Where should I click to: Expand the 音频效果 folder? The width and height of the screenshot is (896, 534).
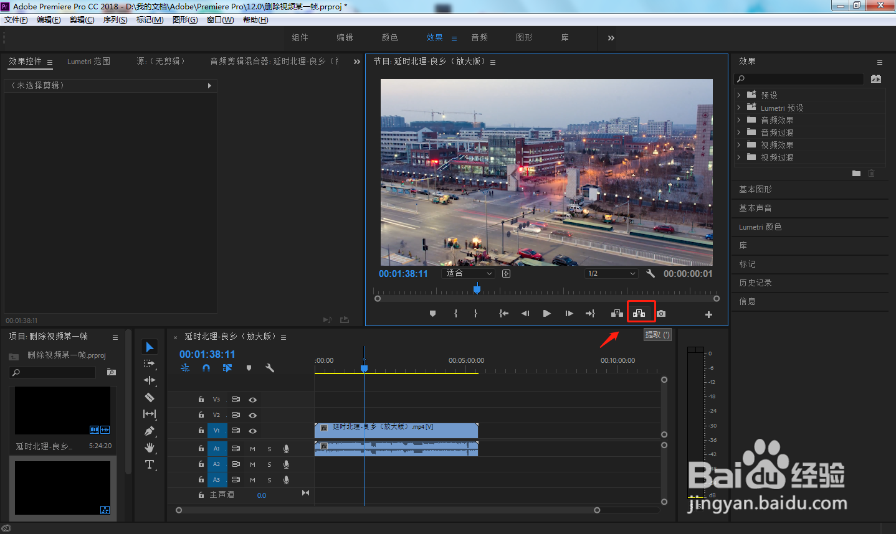pyautogui.click(x=739, y=120)
